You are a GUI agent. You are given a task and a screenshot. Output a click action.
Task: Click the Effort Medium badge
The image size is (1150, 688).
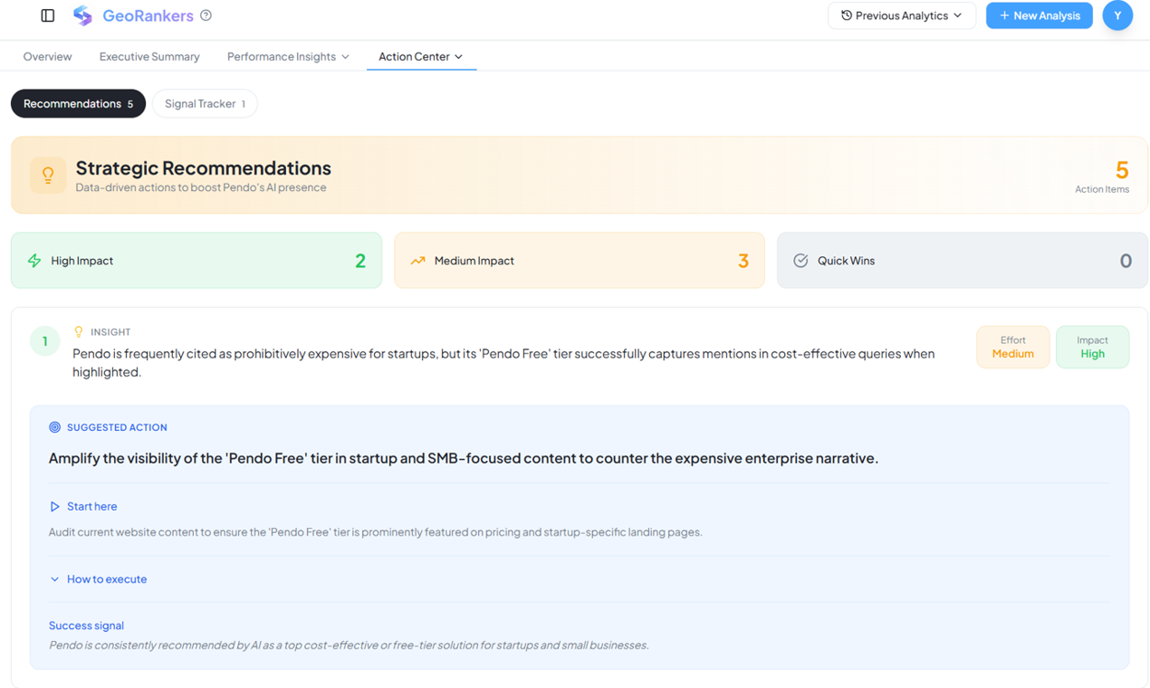tap(1013, 347)
